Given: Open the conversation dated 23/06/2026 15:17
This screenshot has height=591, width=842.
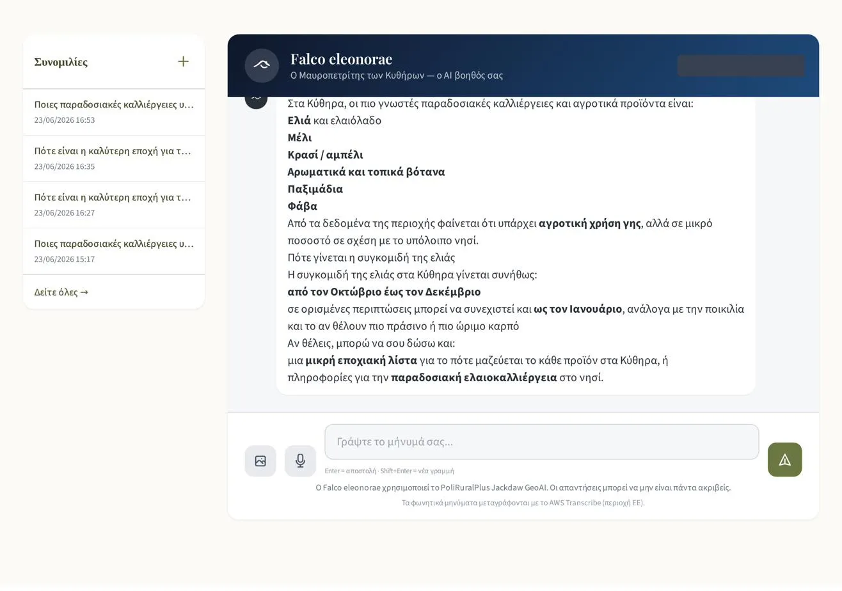Looking at the screenshot, I should (114, 251).
